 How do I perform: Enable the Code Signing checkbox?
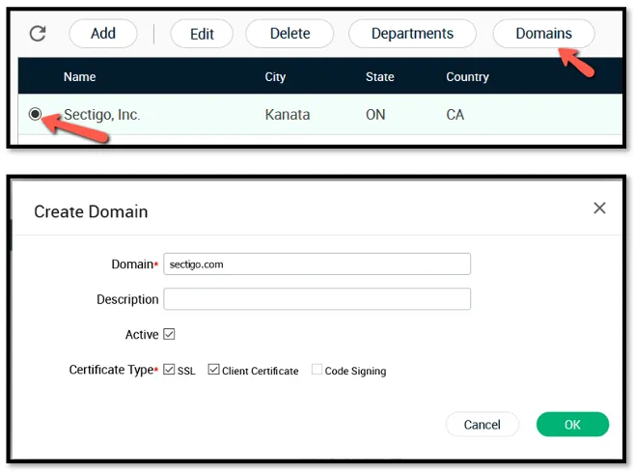[x=317, y=370]
